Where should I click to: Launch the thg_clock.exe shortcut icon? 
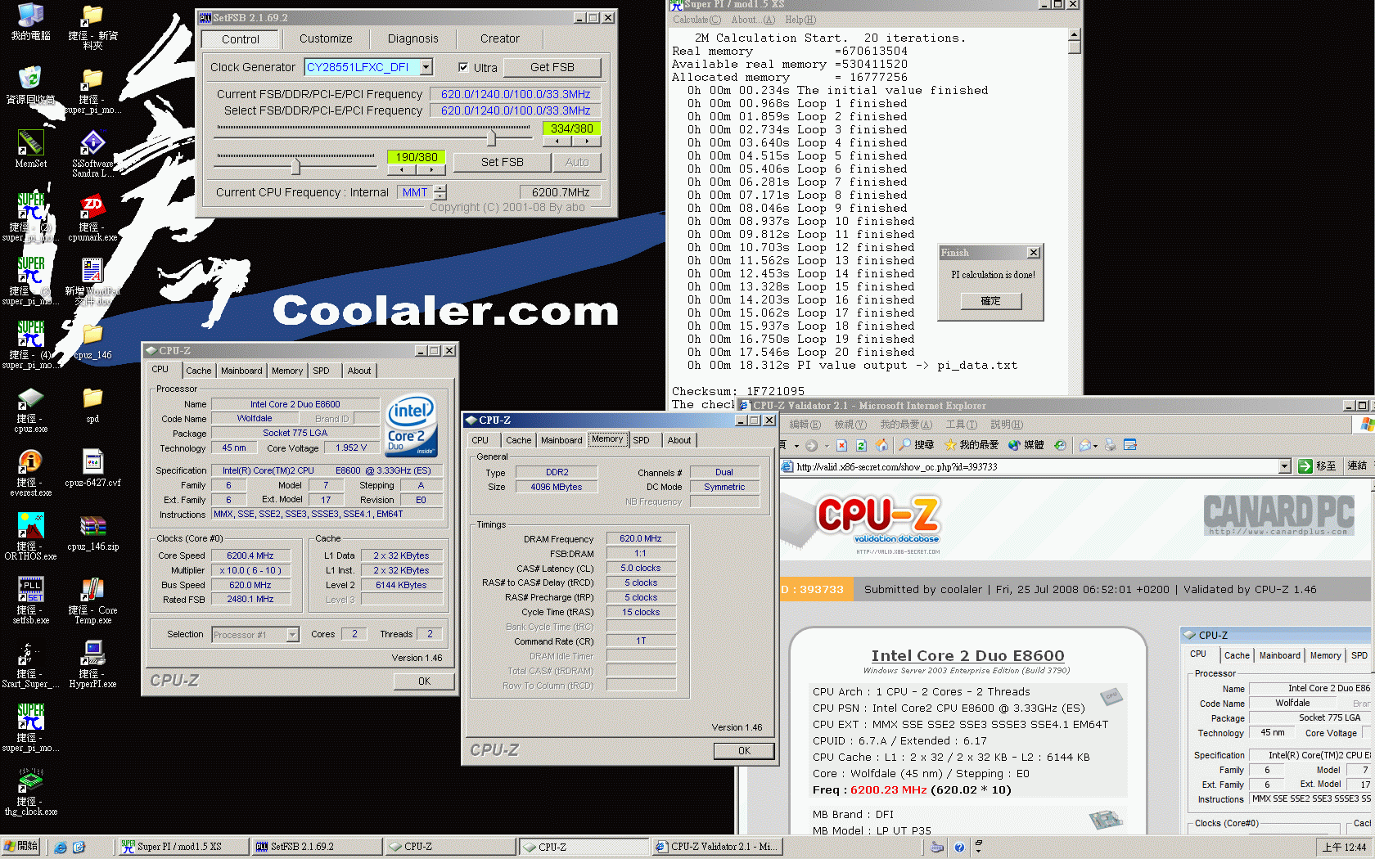click(30, 780)
